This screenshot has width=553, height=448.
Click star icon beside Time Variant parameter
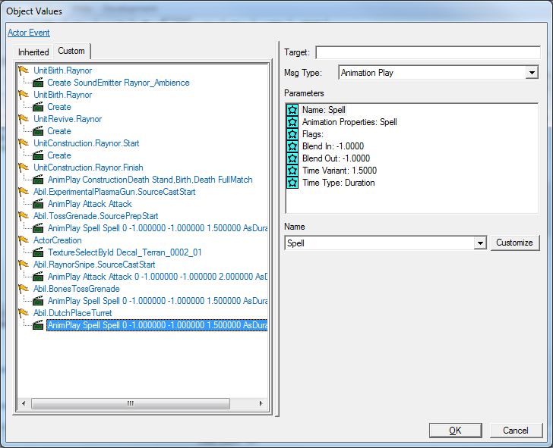point(292,171)
